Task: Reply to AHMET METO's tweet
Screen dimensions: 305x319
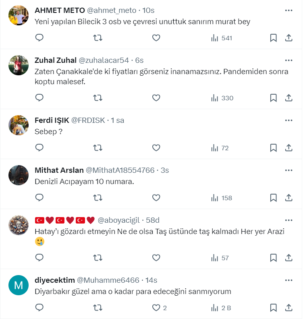Action: coord(39,38)
